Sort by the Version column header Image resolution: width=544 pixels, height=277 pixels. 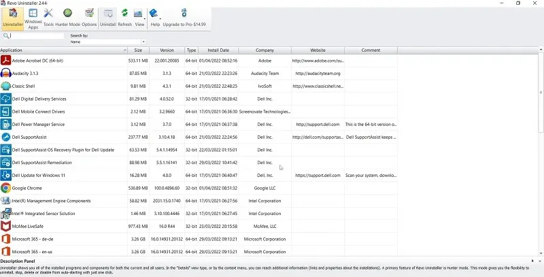[x=167, y=50]
